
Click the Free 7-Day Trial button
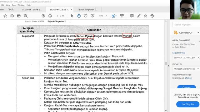click(188, 104)
